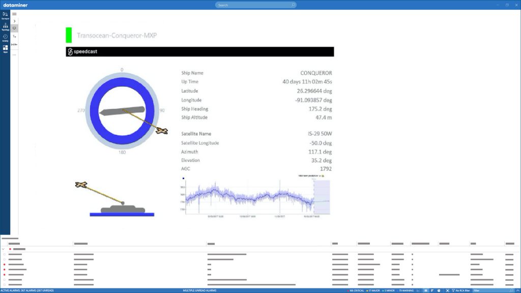
Task: Select the highlighted Visual page icon
Action: [x=14, y=28]
